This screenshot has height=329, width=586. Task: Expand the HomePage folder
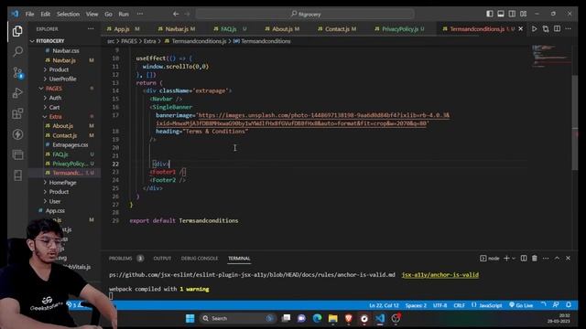62,183
